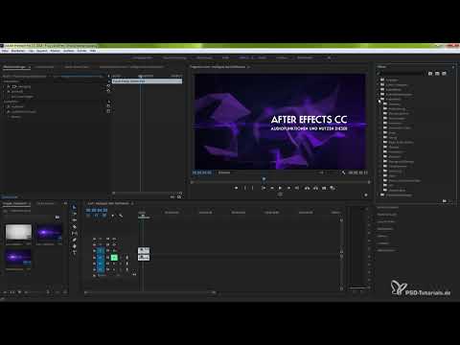Toggle eye visibility of second video track
Image resolution: width=460 pixels, height=345 pixels.
click(114, 245)
